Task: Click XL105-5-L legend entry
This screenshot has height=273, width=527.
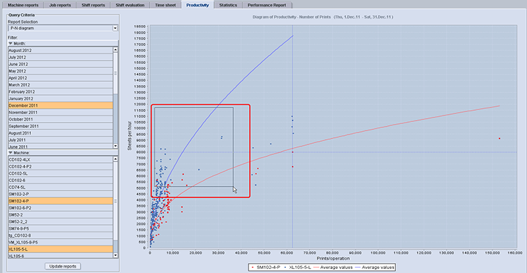Action: (x=297, y=267)
